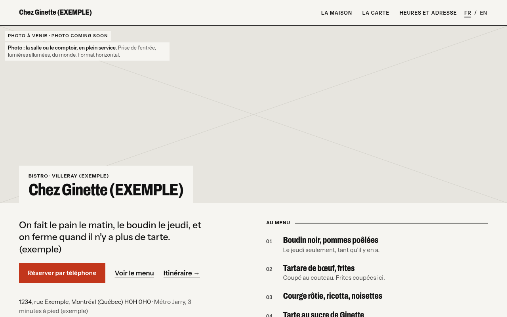Open the La Maison nav link
The image size is (507, 317).
click(336, 13)
